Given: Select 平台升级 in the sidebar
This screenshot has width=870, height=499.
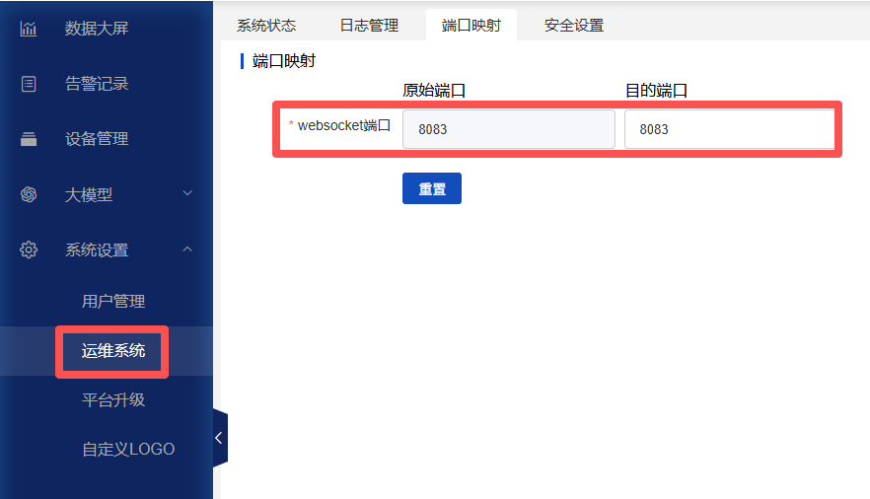Looking at the screenshot, I should pos(113,399).
